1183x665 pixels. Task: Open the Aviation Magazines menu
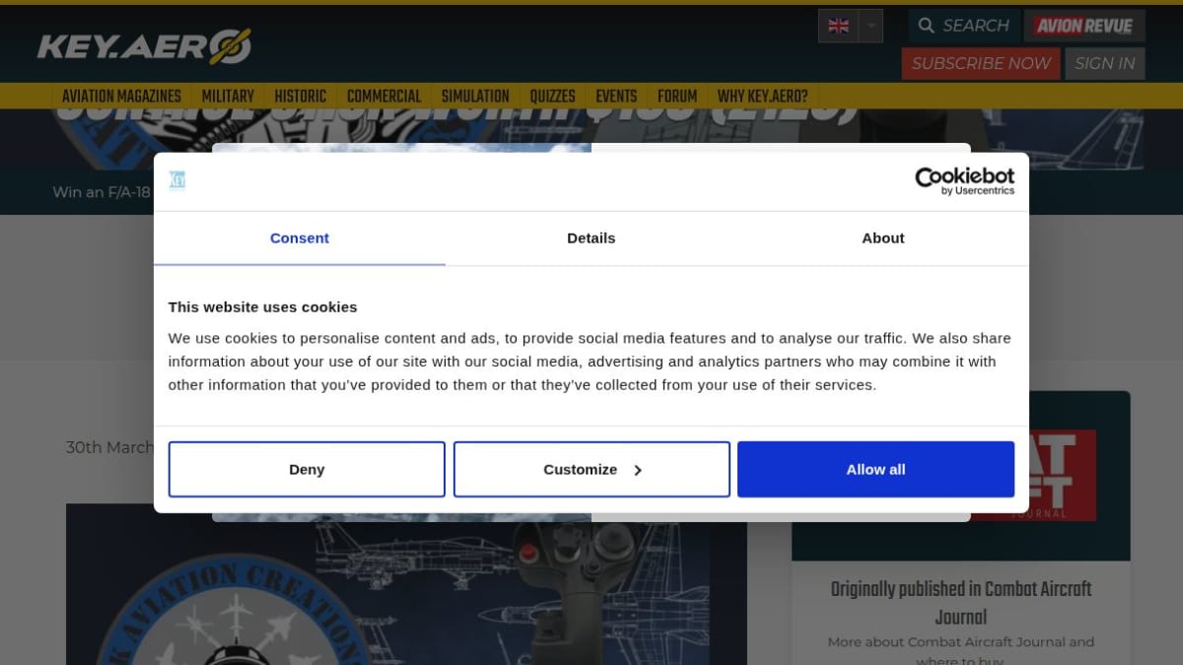point(121,97)
